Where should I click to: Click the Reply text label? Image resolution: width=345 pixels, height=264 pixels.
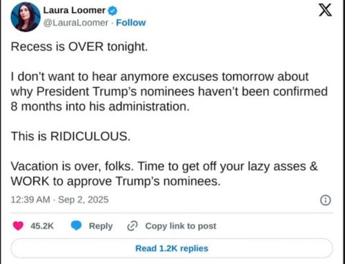tap(101, 226)
